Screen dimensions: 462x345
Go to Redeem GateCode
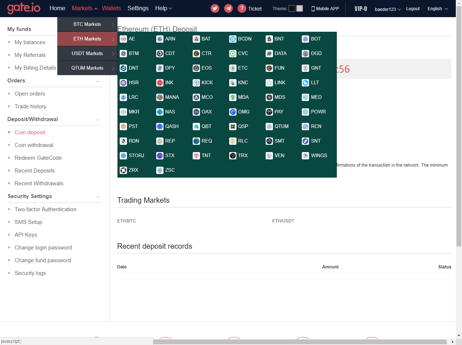click(38, 158)
